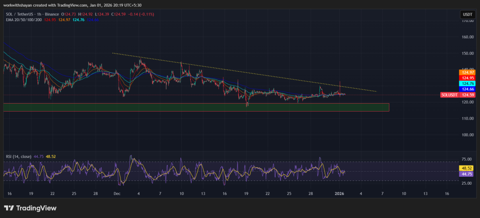Viewport: 480px width, 218px height.
Task: Click the orange 124.97 EMA price tag
Action: click(466, 72)
